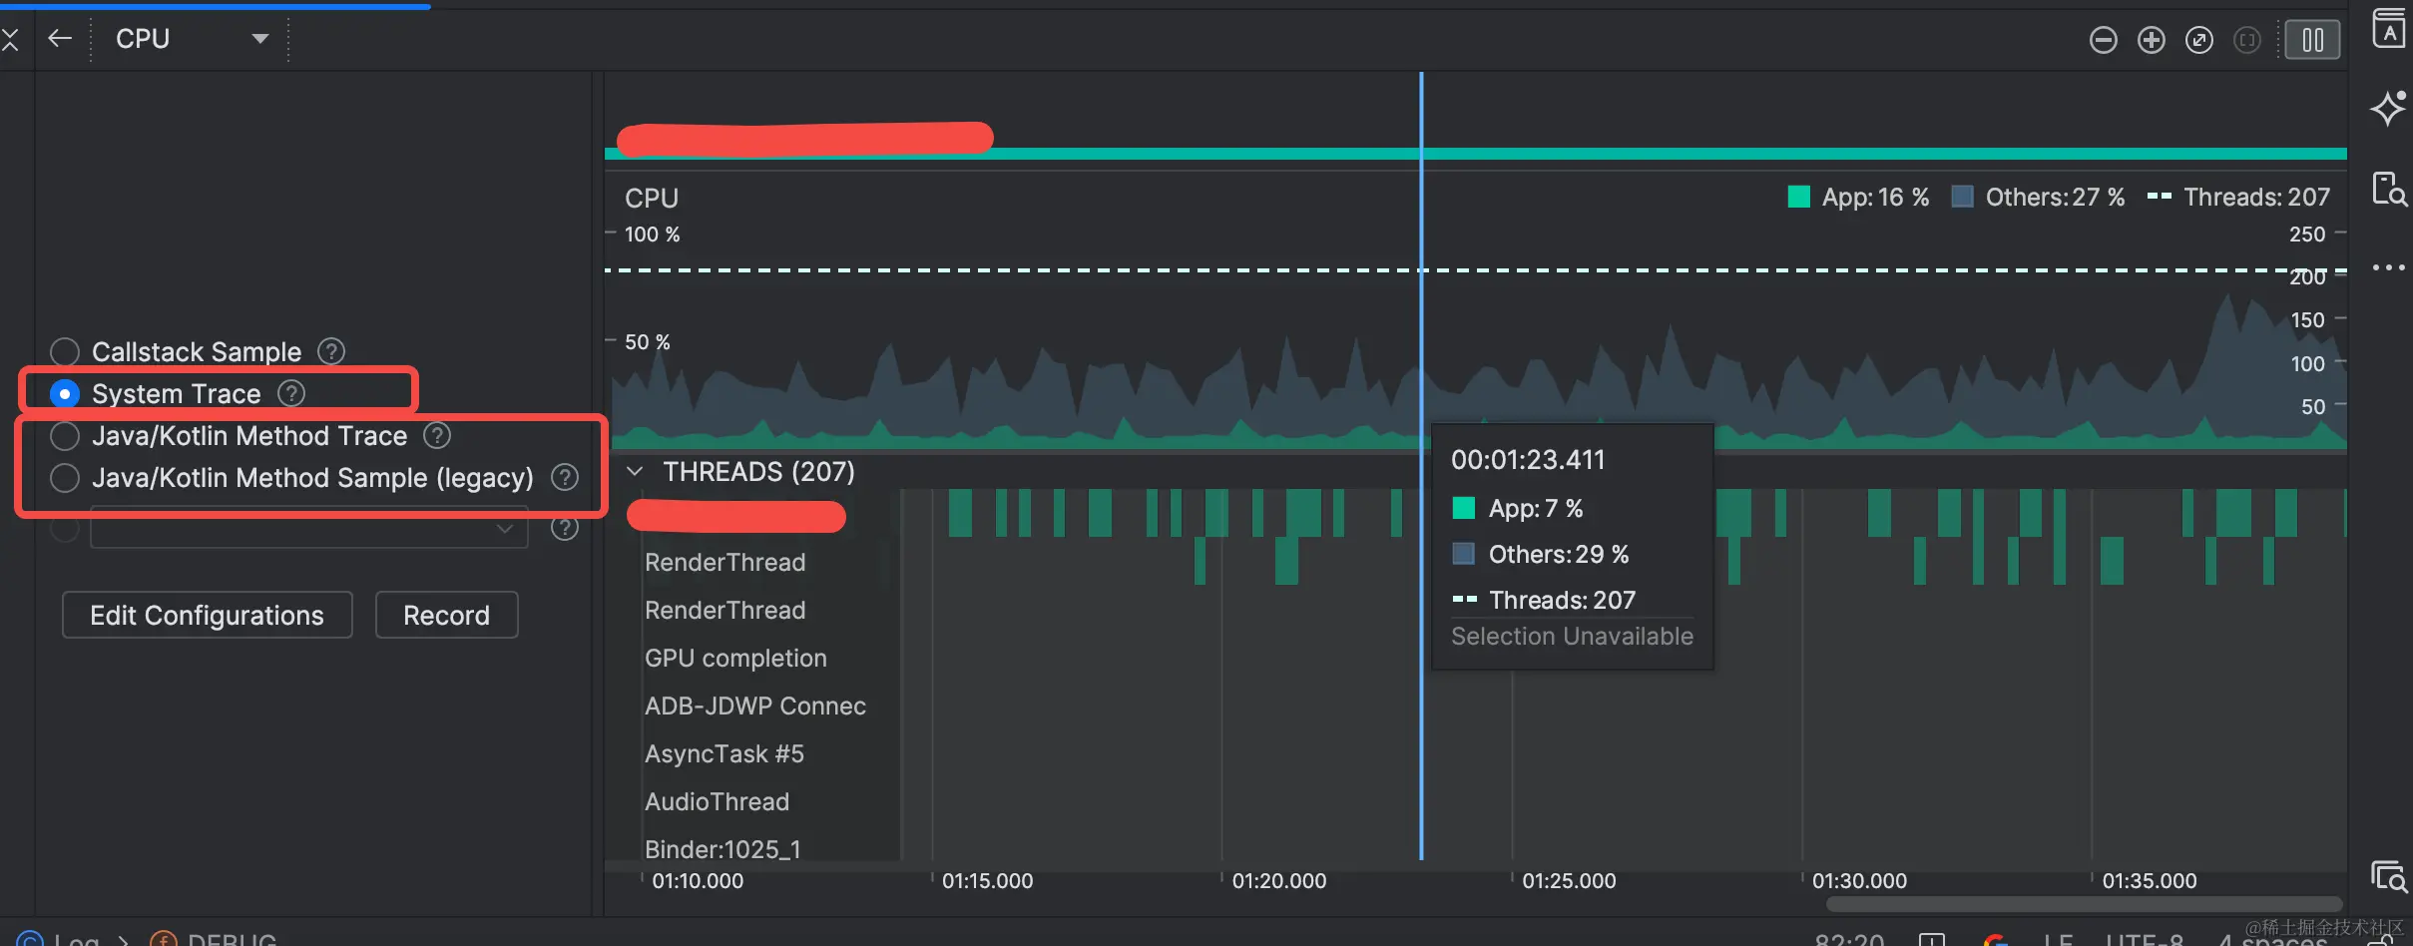
Task: Select the AsyncTask #5 thread
Action: coord(724,753)
